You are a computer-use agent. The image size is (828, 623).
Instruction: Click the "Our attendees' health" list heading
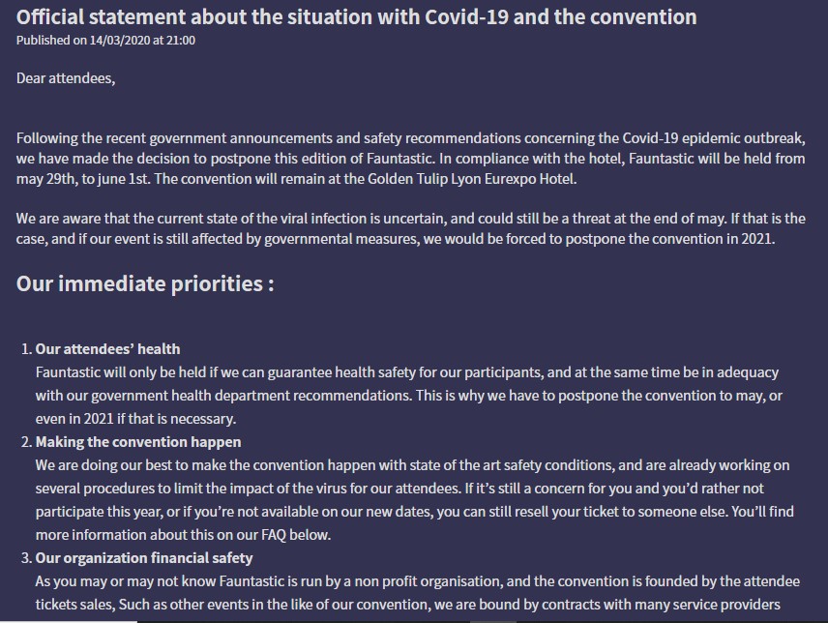107,349
